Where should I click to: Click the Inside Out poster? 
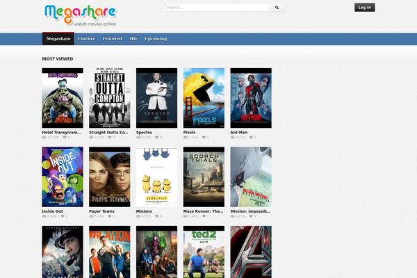click(x=63, y=177)
